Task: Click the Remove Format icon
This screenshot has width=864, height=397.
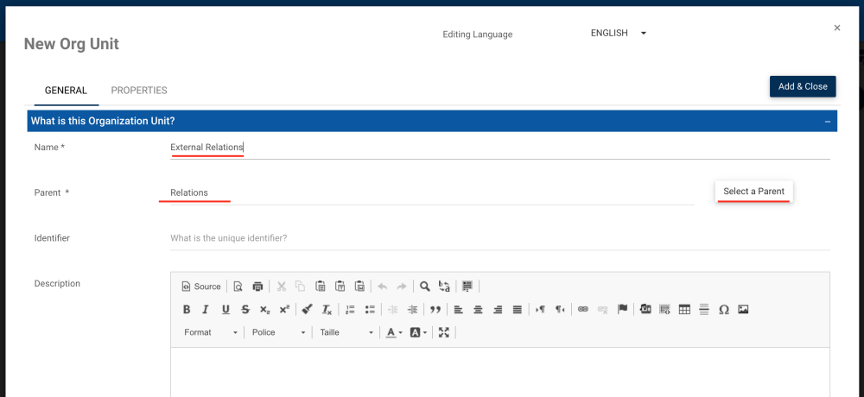Action: pyautogui.click(x=327, y=310)
